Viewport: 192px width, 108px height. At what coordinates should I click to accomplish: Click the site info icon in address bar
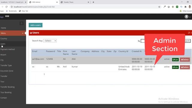[12, 7]
